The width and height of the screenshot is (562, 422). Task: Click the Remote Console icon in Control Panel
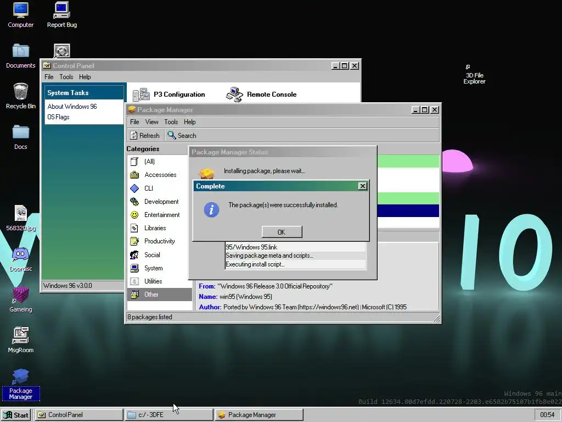[x=234, y=95]
